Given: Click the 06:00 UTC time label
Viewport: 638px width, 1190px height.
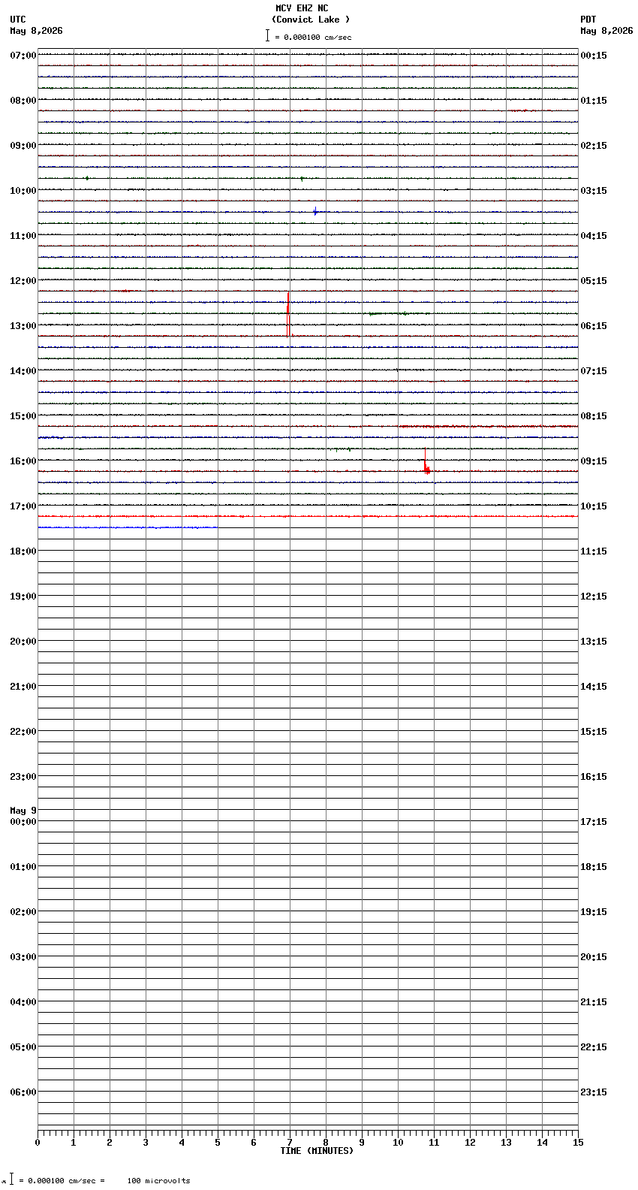Looking at the screenshot, I should (x=23, y=1092).
